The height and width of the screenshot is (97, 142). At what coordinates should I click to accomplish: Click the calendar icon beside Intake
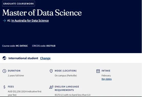pyautogui.click(x=98, y=71)
